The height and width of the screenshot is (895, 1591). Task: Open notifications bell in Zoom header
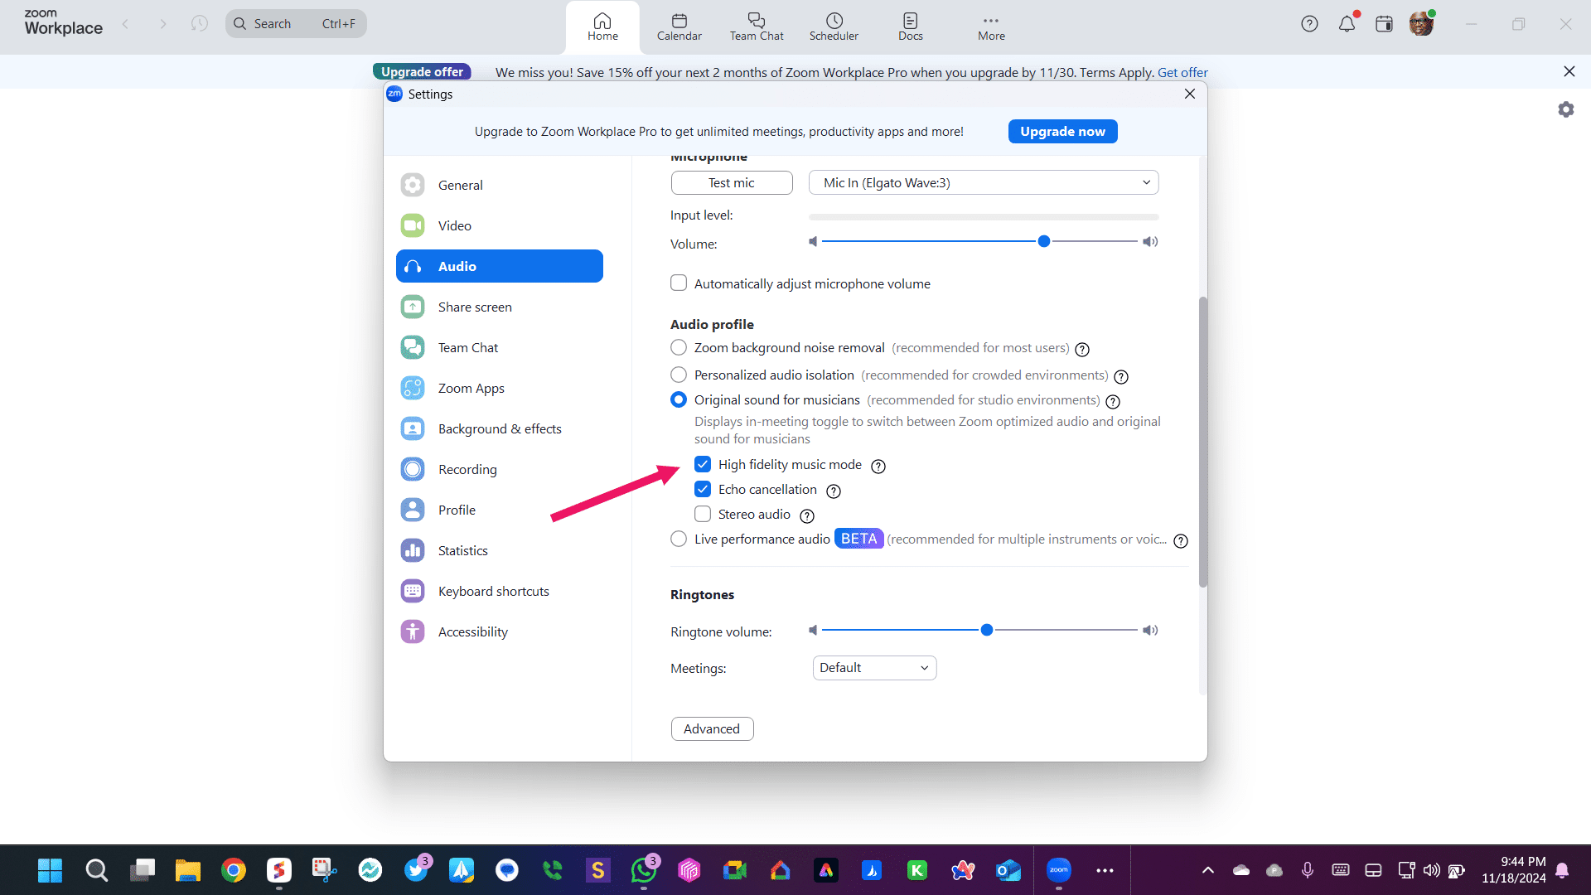tap(1347, 24)
